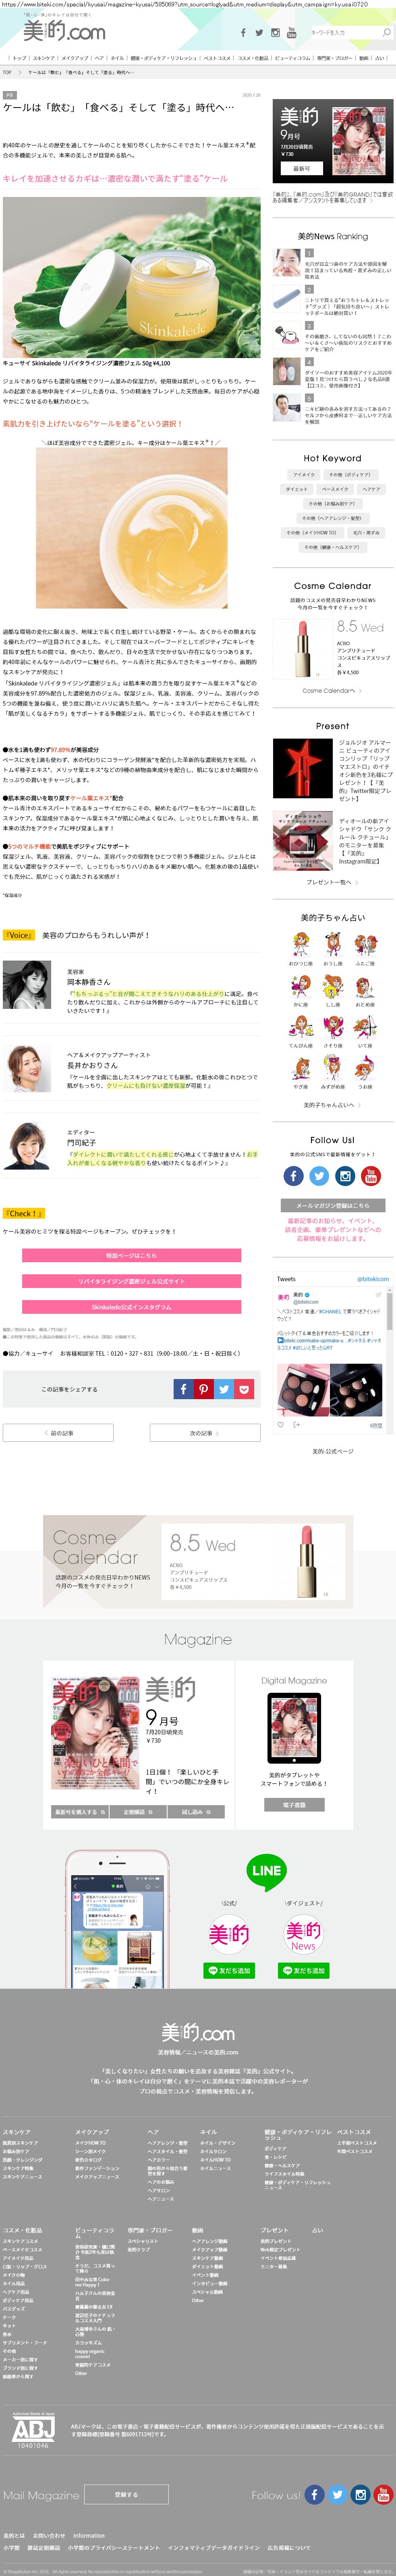Go to the 次の記事 next article

tap(205, 1433)
